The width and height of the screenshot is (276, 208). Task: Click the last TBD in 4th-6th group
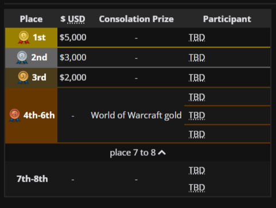pyautogui.click(x=197, y=135)
